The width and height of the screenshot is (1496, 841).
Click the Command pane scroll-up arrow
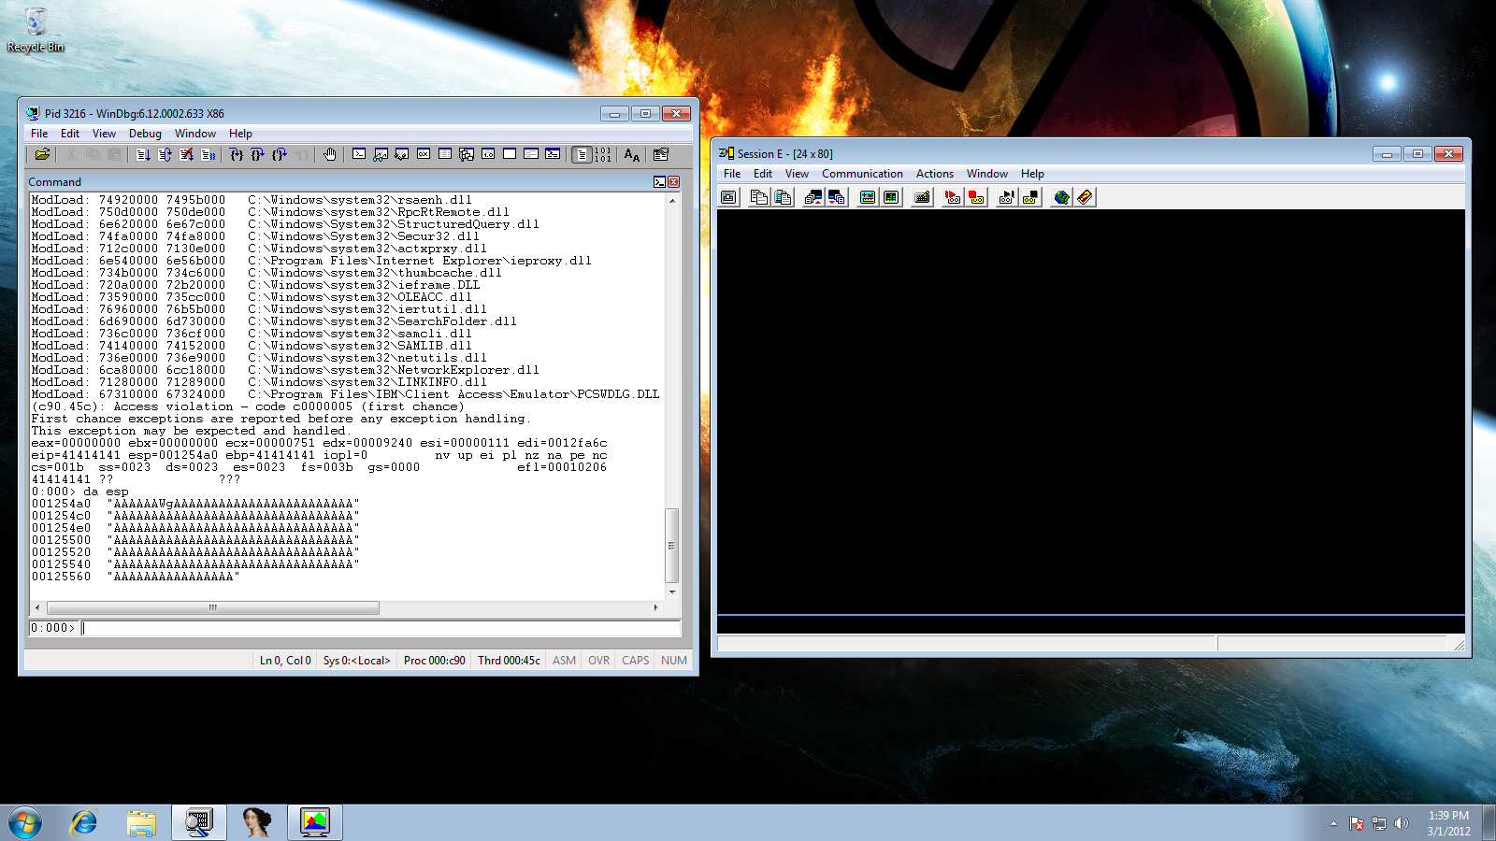coord(671,200)
